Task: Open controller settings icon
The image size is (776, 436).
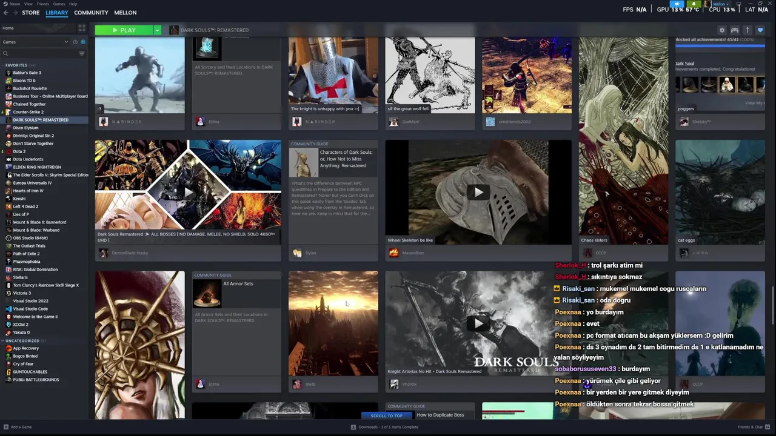Action: (x=734, y=30)
